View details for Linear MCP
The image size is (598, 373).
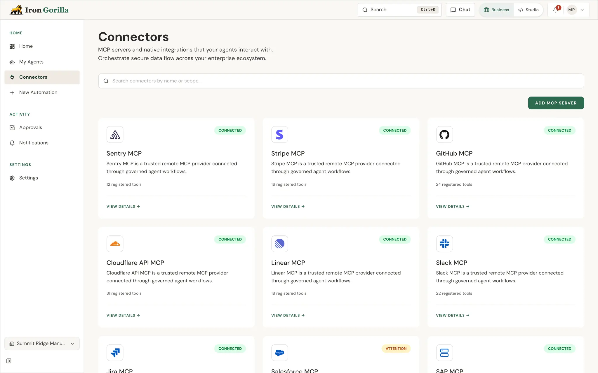click(x=288, y=316)
